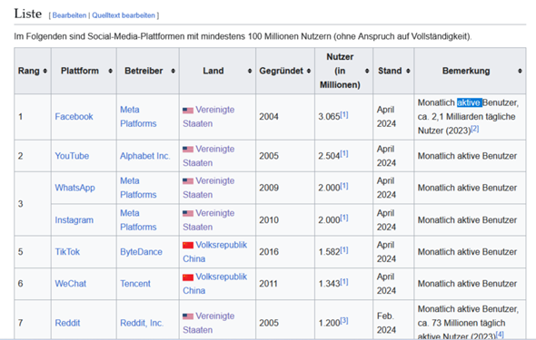Open Alphabet Inc. operator link
The height and width of the screenshot is (340, 536).
(x=145, y=156)
